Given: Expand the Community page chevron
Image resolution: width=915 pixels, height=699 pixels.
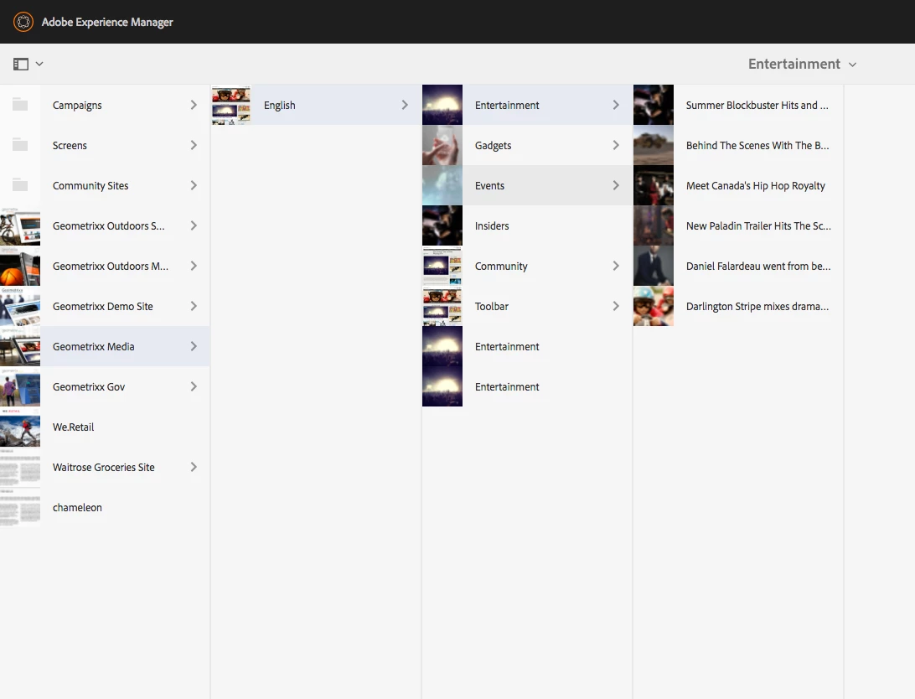Looking at the screenshot, I should coord(616,266).
